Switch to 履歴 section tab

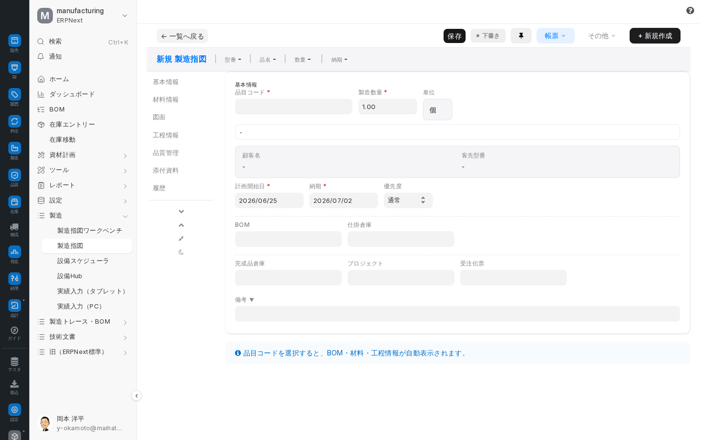pos(159,188)
